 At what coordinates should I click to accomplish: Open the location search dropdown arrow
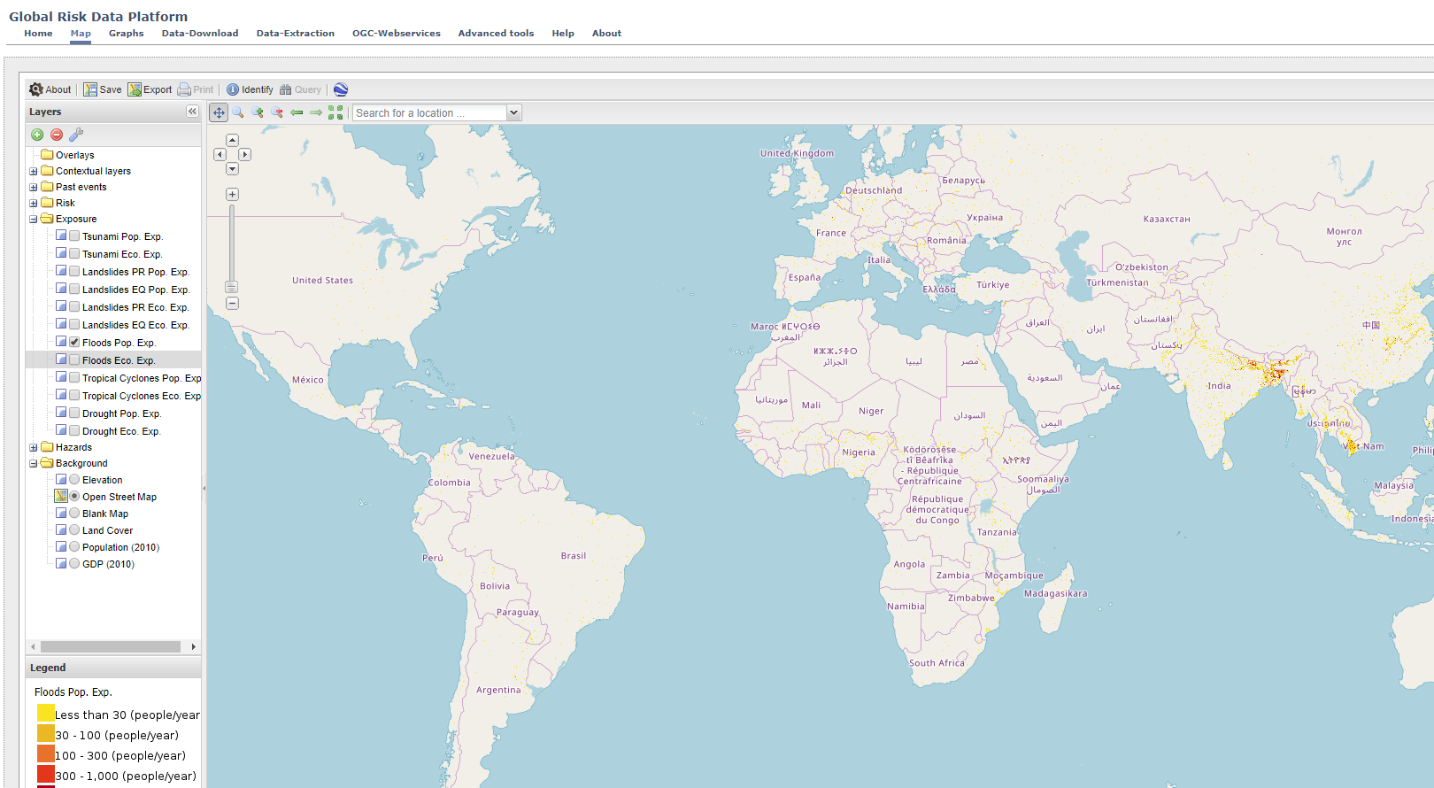[x=513, y=112]
